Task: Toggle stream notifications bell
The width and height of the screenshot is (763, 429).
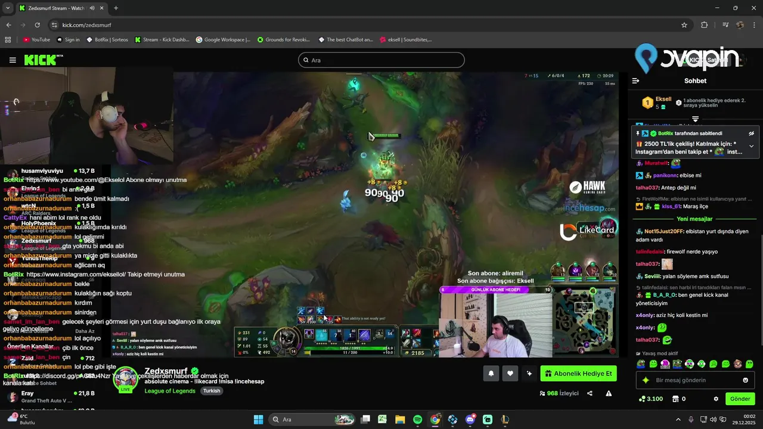Action: [491, 374]
